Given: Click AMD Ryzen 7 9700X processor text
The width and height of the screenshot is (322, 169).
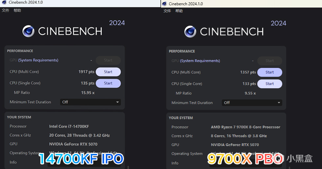Looking at the screenshot, I should click(246, 127).
